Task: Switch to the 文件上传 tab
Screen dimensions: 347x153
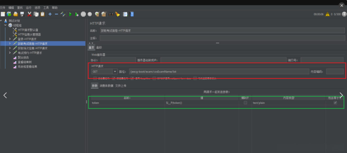Action: click(121, 86)
